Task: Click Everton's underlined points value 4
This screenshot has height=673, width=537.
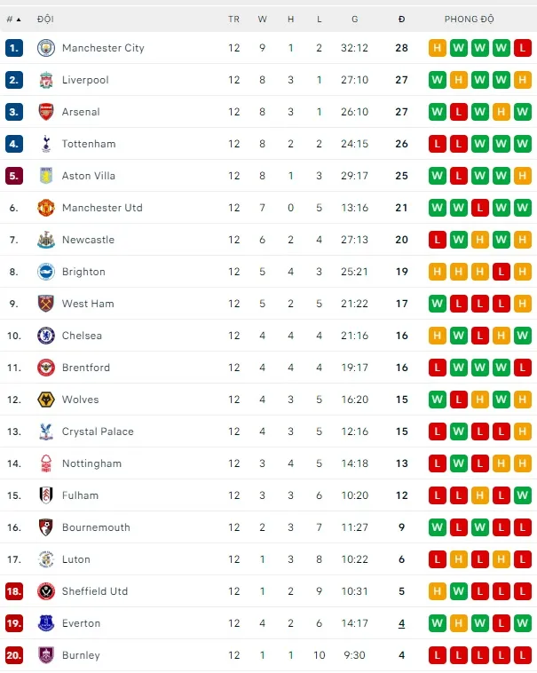Action: [x=401, y=623]
